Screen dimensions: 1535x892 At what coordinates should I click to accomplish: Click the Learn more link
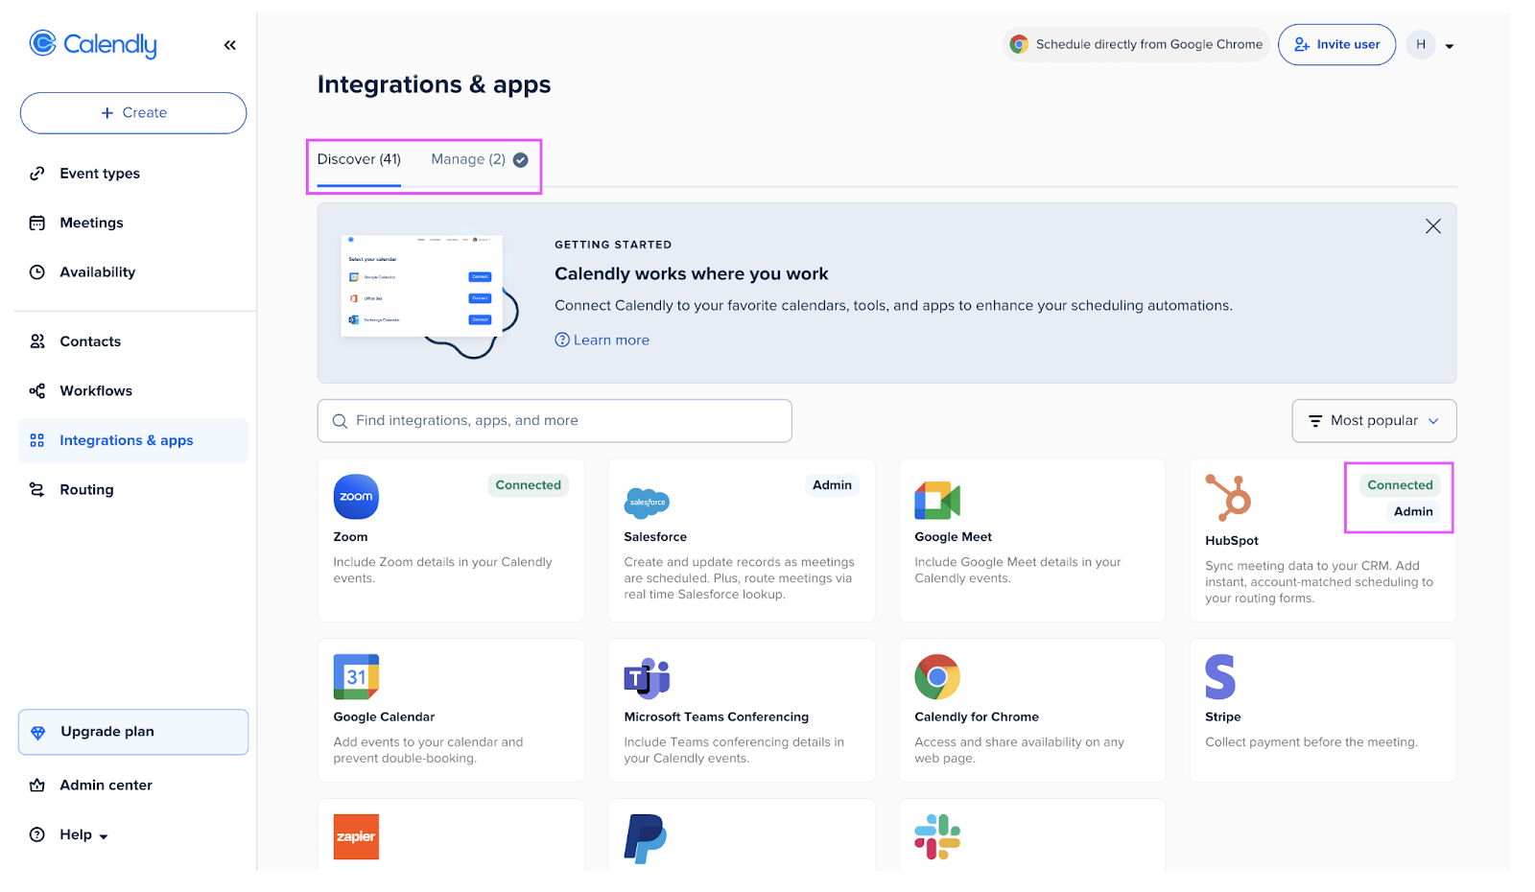coord(602,340)
